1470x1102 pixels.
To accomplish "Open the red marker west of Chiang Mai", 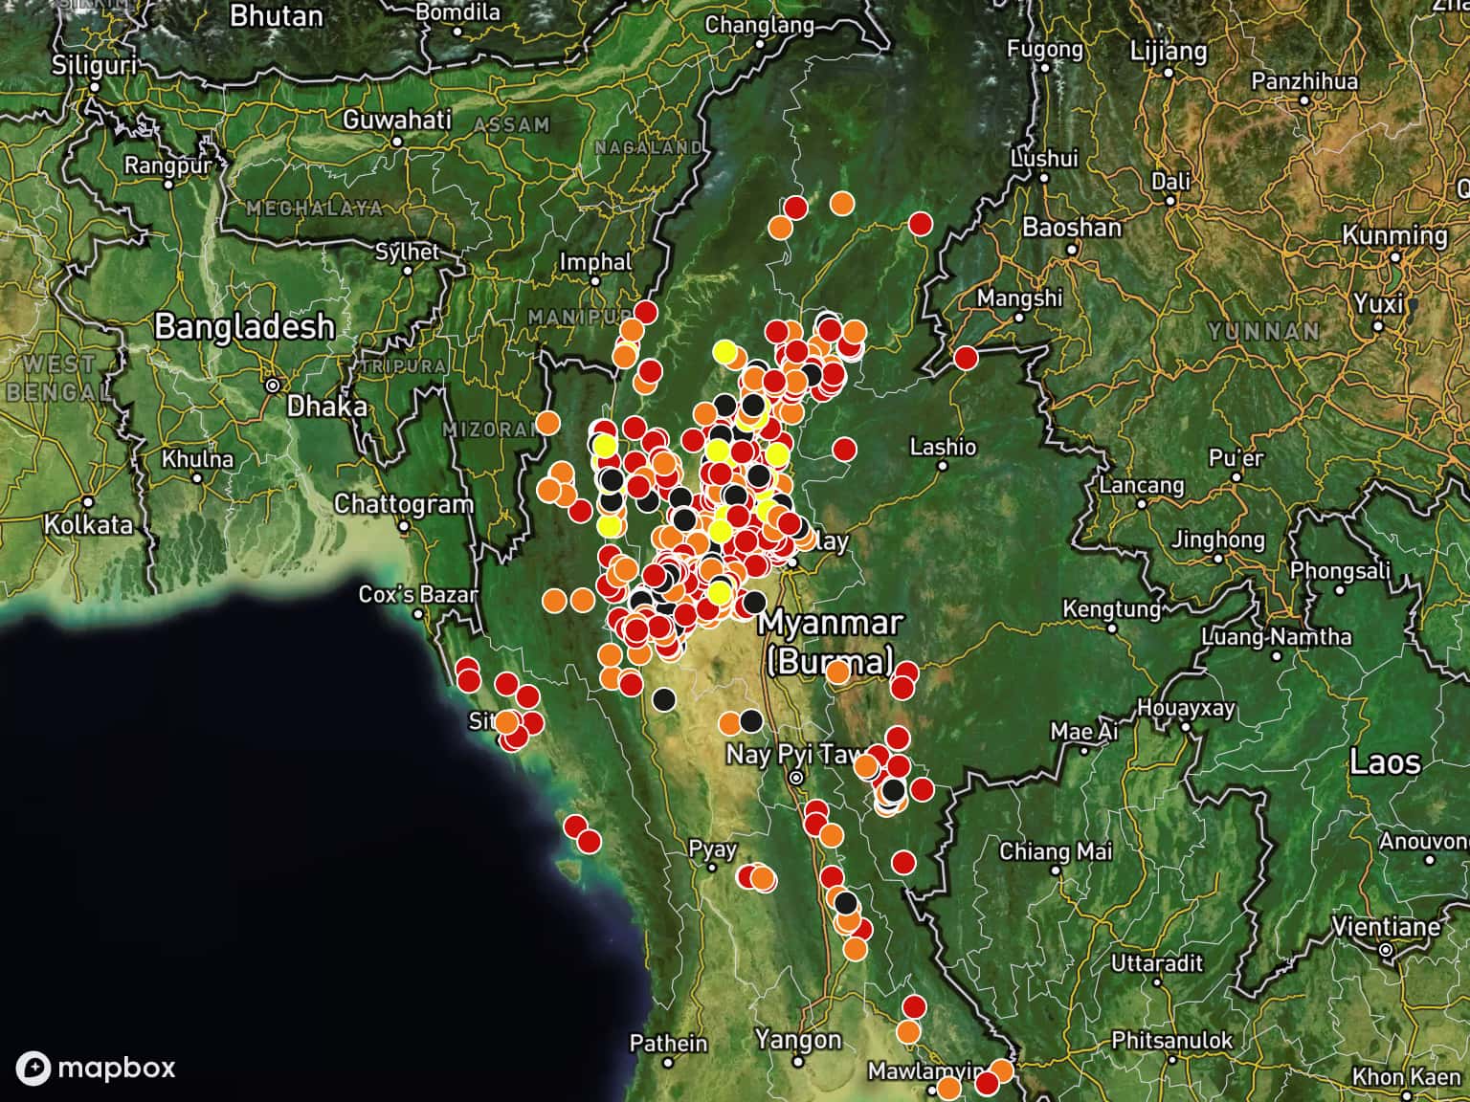I will click(x=903, y=863).
